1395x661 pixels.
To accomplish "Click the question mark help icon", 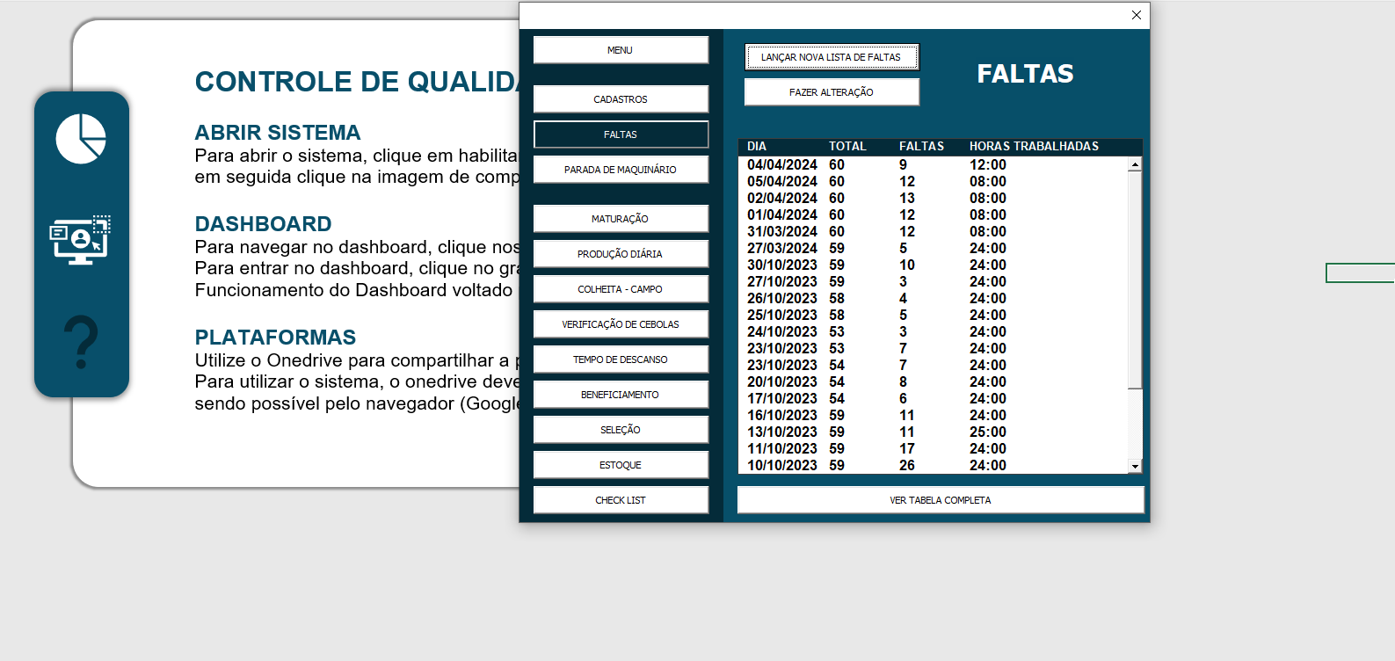I will [81, 342].
